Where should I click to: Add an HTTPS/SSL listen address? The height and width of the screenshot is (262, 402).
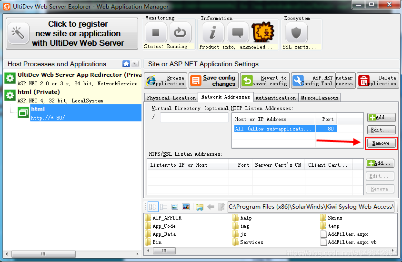click(380, 163)
